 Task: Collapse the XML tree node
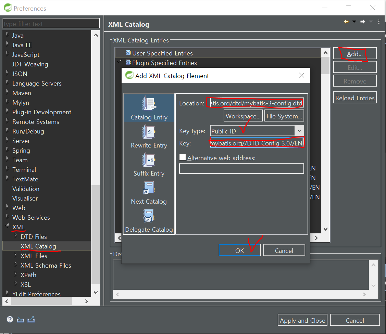click(x=8, y=225)
